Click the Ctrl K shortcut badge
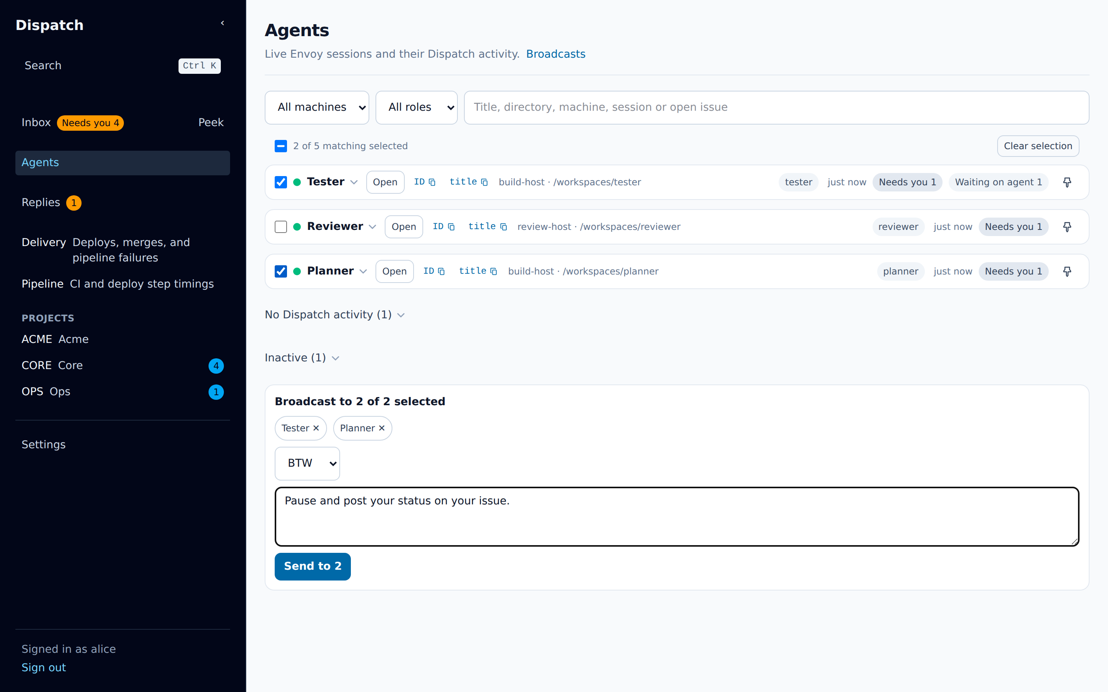The width and height of the screenshot is (1108, 692). click(199, 65)
